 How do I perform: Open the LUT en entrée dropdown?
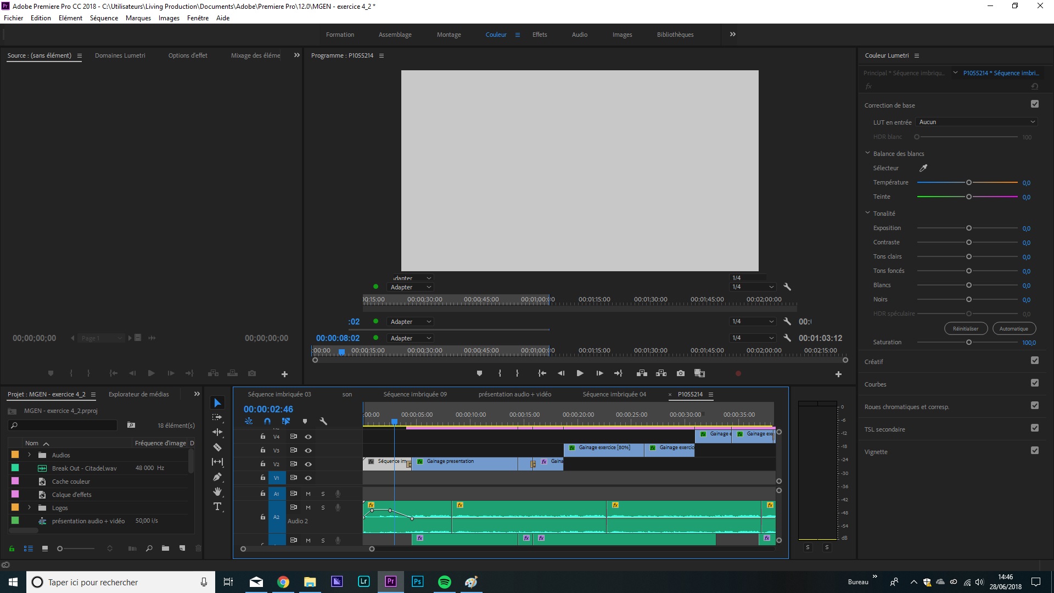[977, 122]
